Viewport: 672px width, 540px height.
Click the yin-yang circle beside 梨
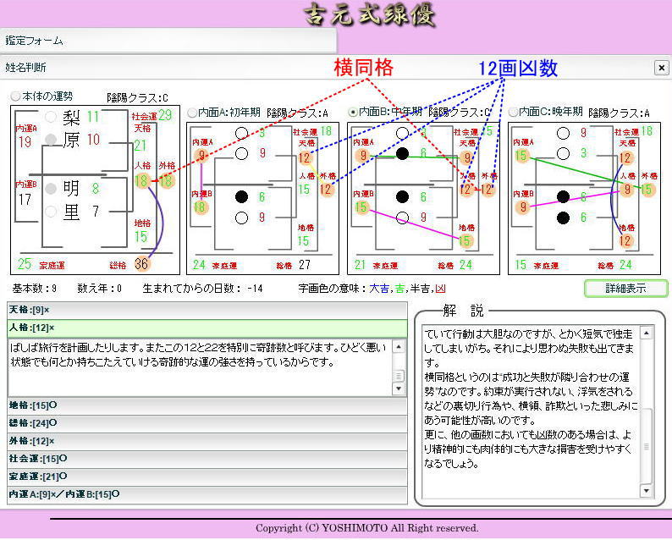click(52, 117)
